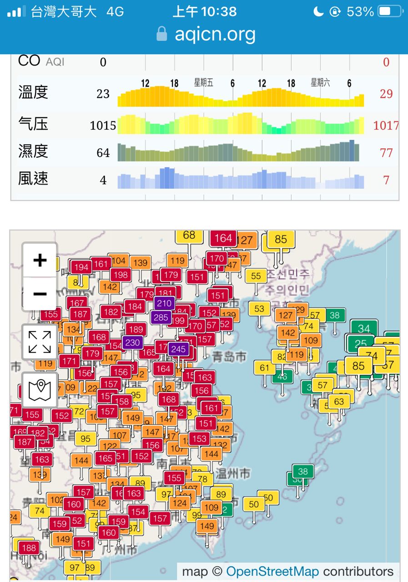Tap the green 38 marker near Taiwan

pyautogui.click(x=303, y=472)
